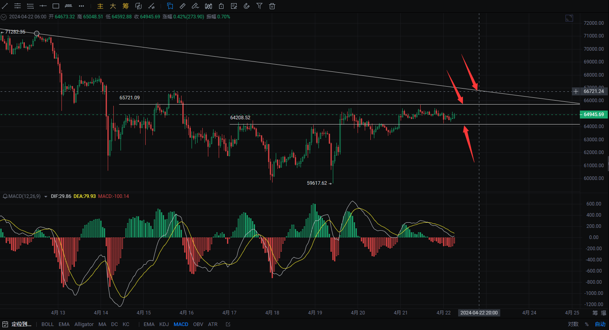The height and width of the screenshot is (330, 609).
Task: Toggle the percent scale mode
Action: coord(587,324)
